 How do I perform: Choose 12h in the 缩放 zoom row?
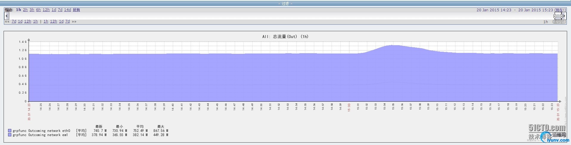pyautogui.click(x=46, y=10)
